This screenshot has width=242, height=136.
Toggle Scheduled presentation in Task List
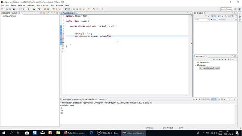215,16
